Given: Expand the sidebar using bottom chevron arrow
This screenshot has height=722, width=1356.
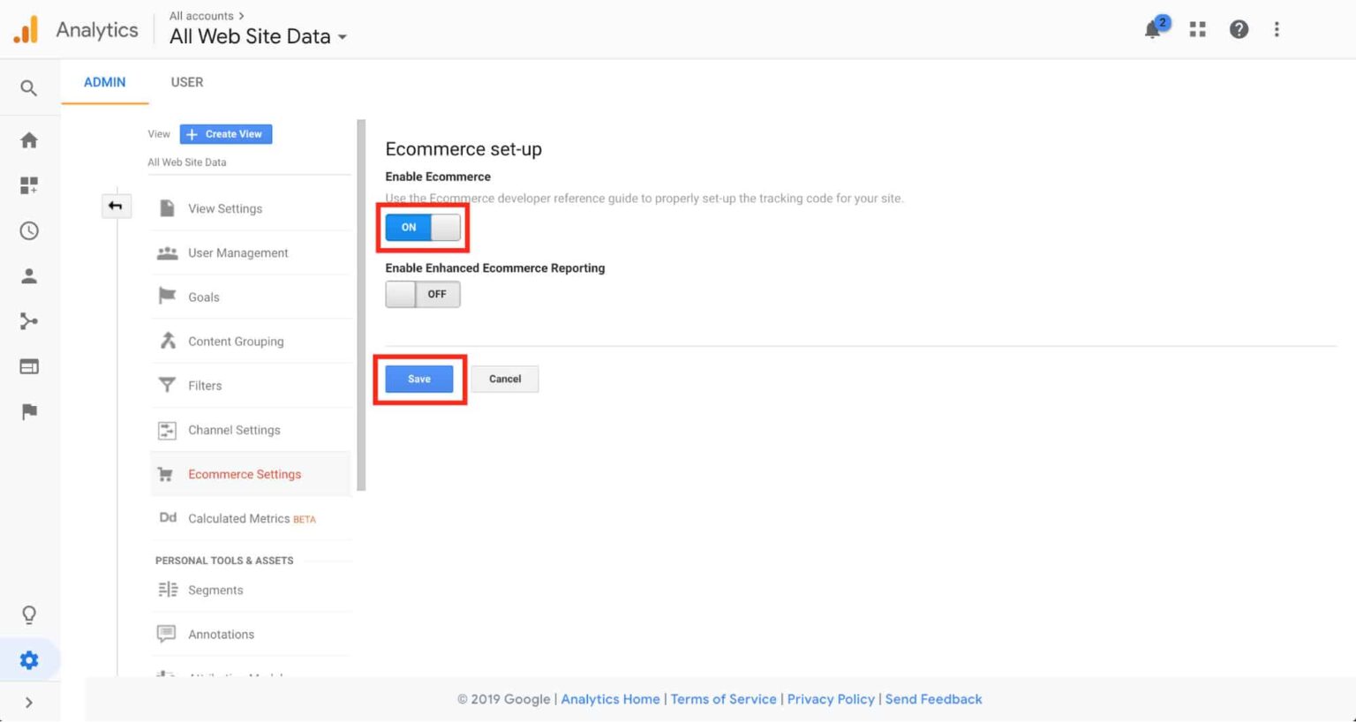Looking at the screenshot, I should click(28, 702).
